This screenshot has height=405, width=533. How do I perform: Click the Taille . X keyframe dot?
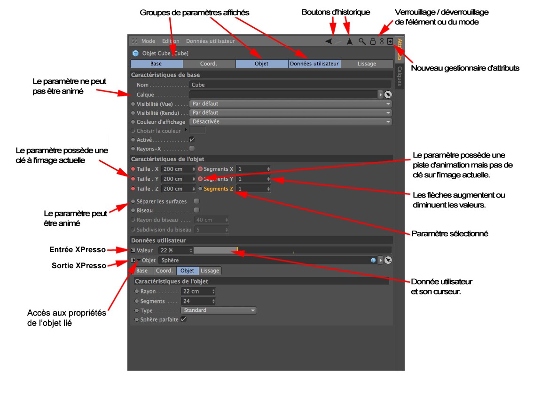[x=133, y=169]
